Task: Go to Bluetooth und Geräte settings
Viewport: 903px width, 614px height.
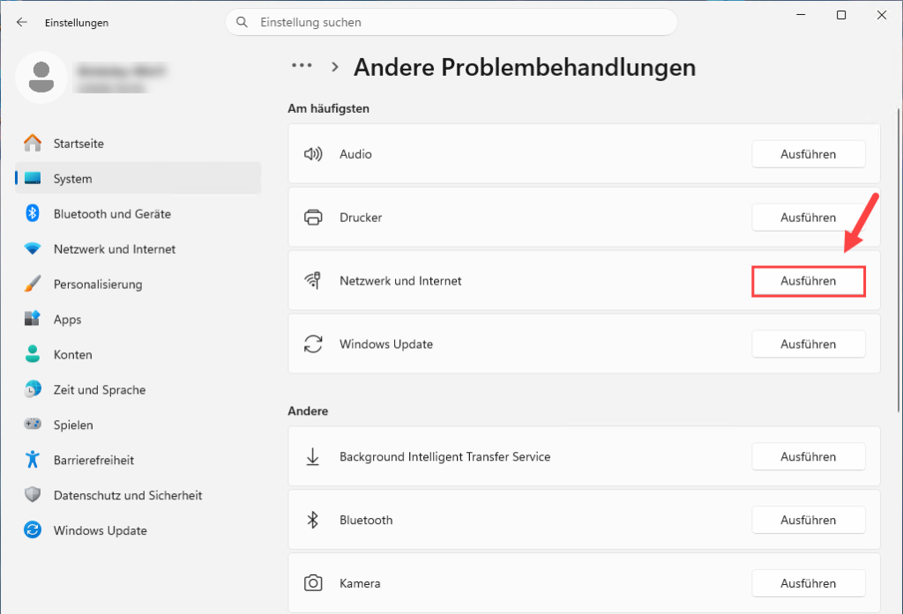Action: click(x=138, y=213)
